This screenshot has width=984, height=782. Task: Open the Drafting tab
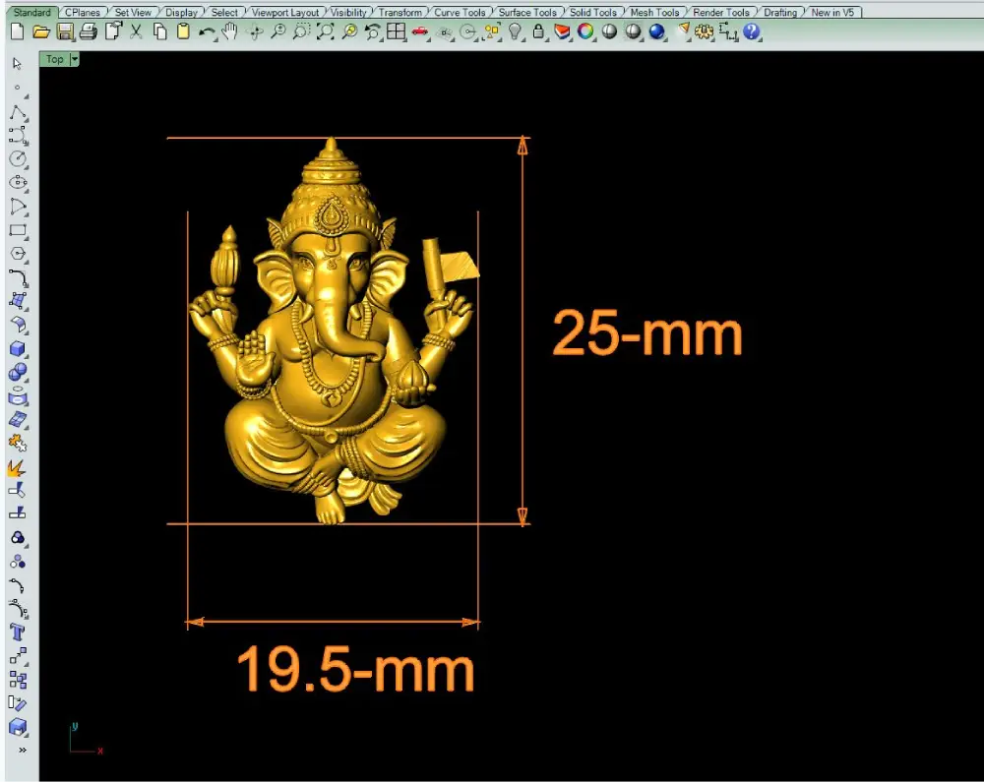pos(780,12)
